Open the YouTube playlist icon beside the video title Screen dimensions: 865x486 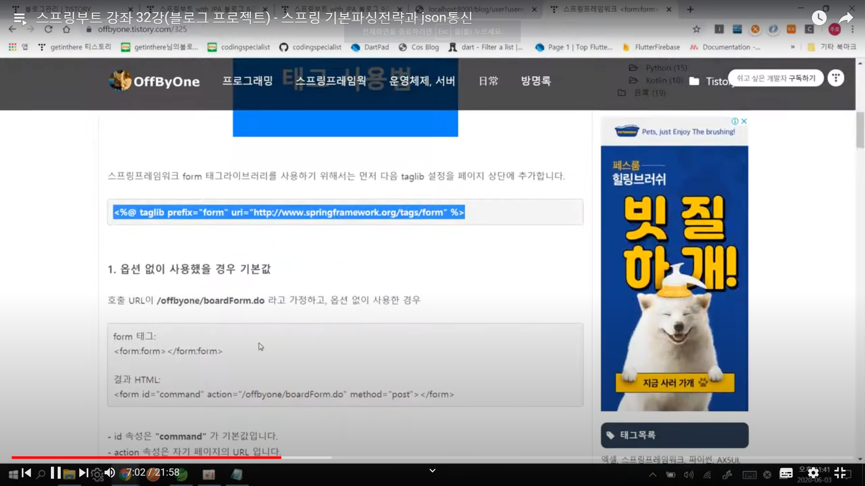coord(19,18)
